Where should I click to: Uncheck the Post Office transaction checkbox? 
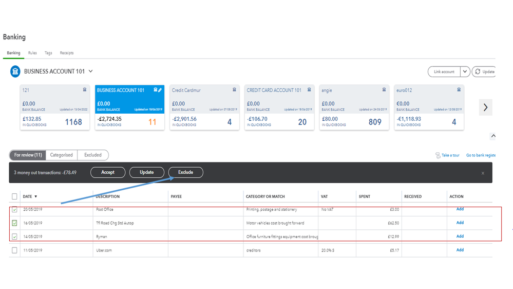[14, 209]
